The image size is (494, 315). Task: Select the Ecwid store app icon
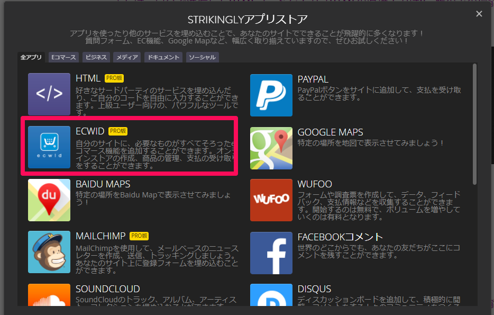coord(49,147)
